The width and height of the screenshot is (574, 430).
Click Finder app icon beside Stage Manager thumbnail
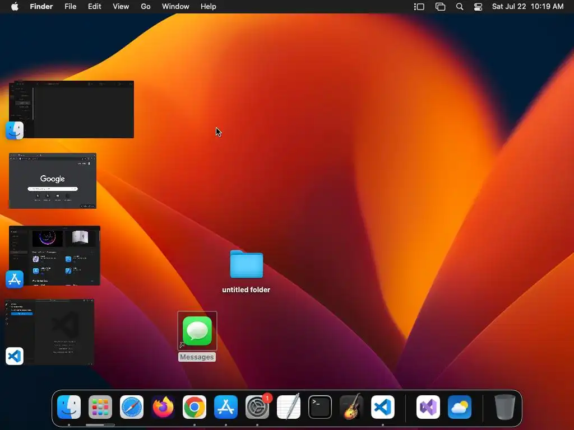(15, 130)
